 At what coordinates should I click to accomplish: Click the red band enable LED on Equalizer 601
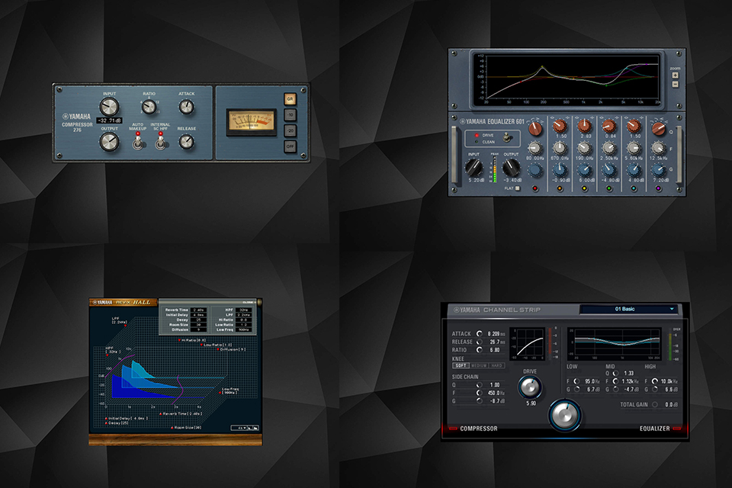coord(535,188)
